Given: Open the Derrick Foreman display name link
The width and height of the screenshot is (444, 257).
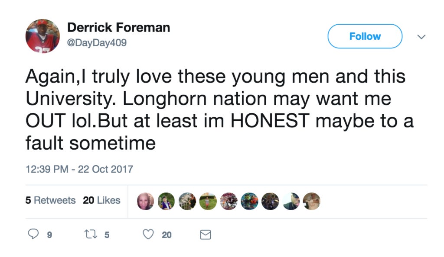Looking at the screenshot, I should click(x=119, y=27).
